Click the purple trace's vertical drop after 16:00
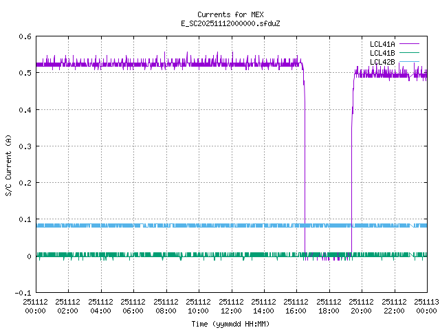440x330 pixels. (305, 172)
